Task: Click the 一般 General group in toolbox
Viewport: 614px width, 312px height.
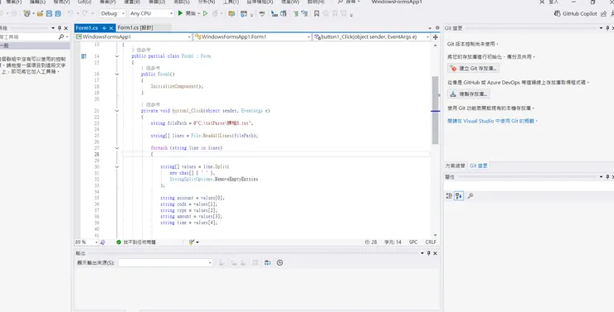Action: click(x=35, y=46)
